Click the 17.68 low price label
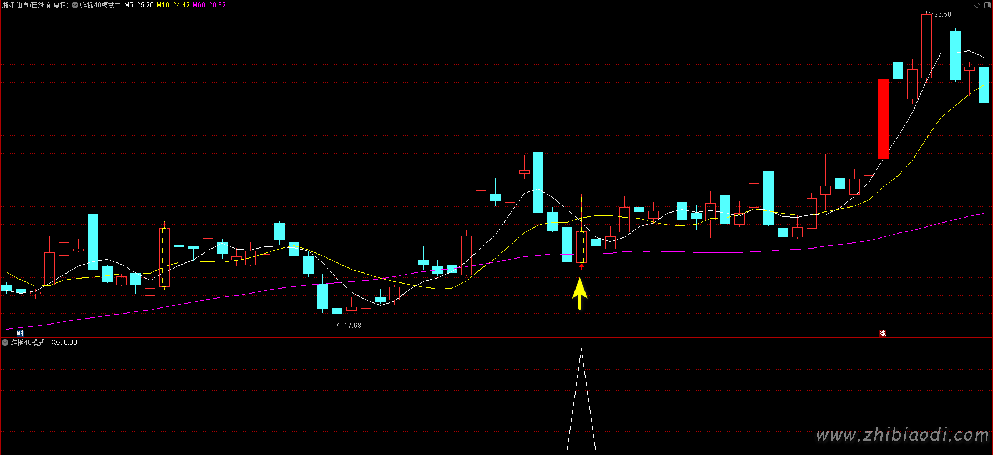Image resolution: width=993 pixels, height=455 pixels. coord(352,326)
